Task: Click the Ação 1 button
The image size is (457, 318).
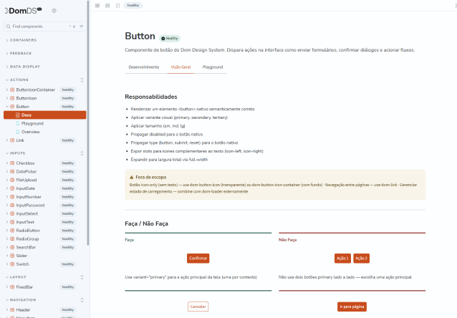Action: click(342, 259)
